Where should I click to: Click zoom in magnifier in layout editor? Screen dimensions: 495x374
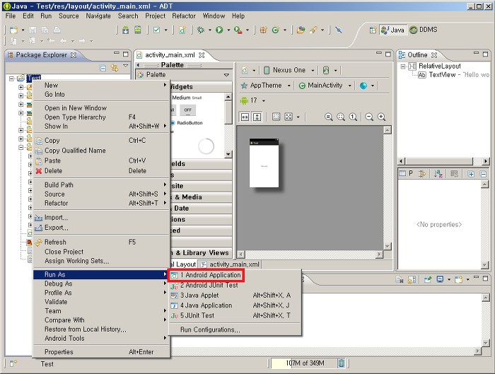click(x=381, y=117)
